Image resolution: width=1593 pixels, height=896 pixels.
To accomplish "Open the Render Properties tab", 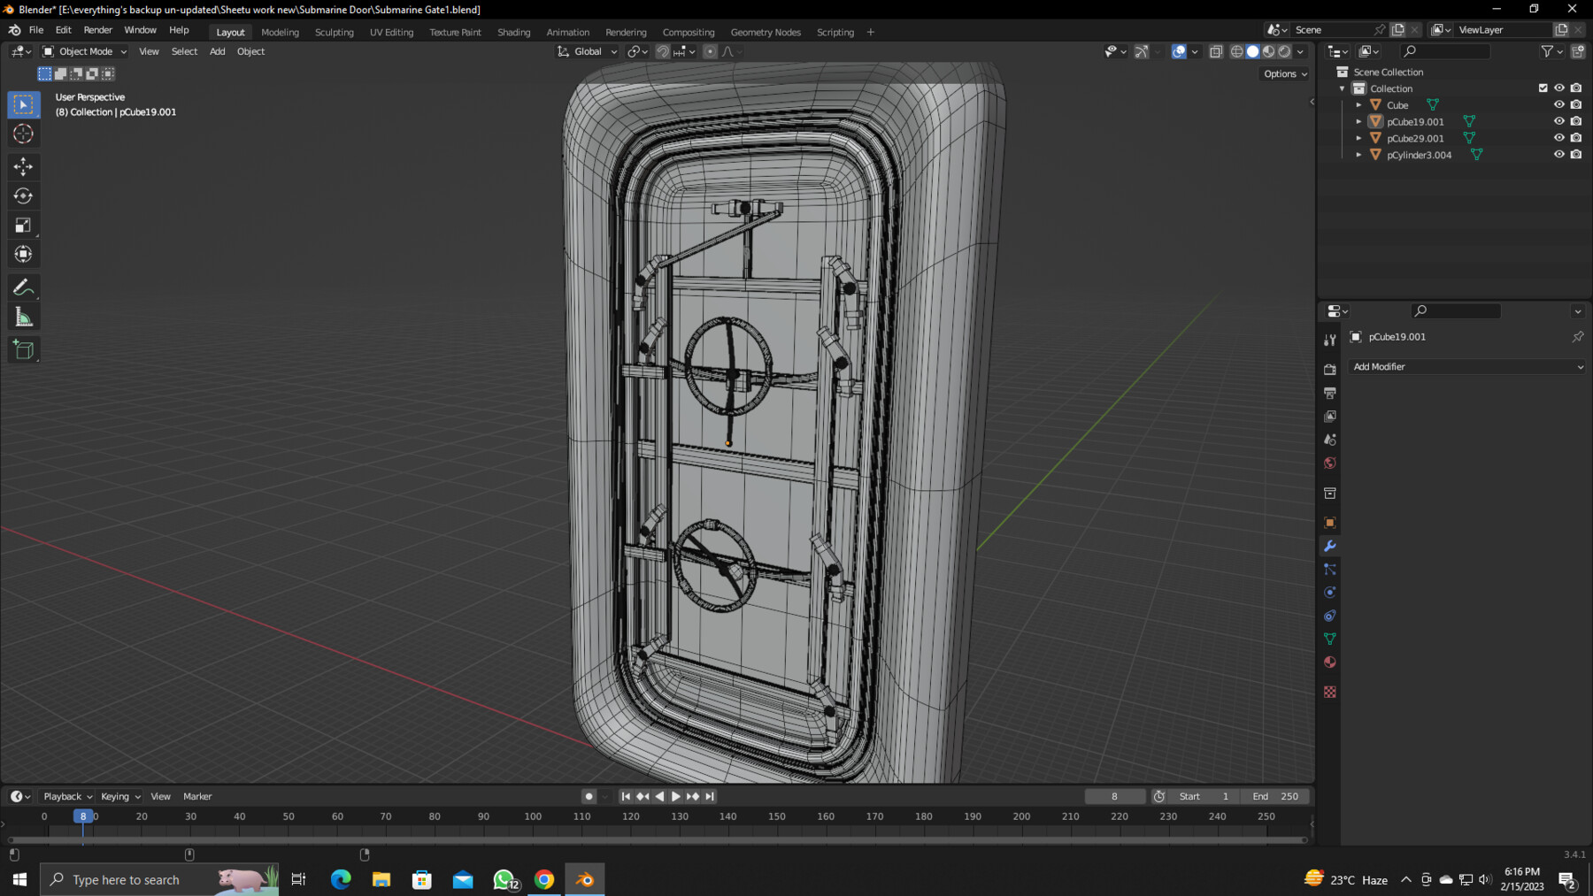I will coord(1330,371).
